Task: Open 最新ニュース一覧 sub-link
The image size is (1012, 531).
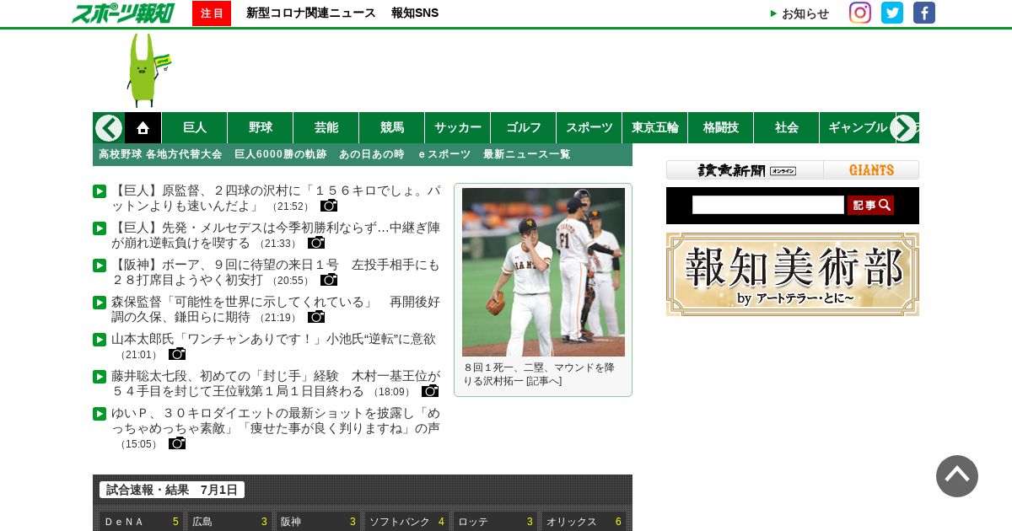Action: pyautogui.click(x=527, y=154)
